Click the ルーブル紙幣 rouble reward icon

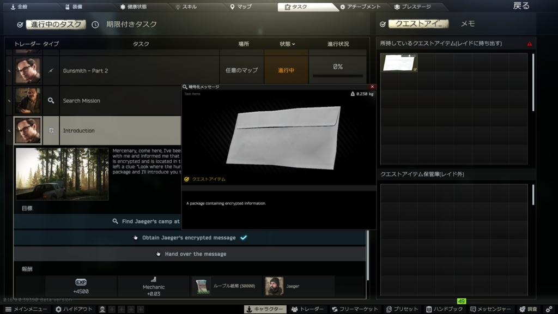[202, 286]
